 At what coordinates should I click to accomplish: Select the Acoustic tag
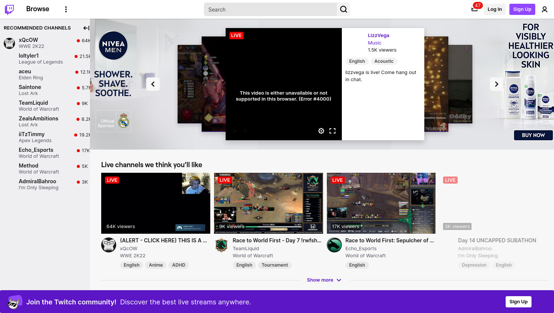click(x=384, y=61)
